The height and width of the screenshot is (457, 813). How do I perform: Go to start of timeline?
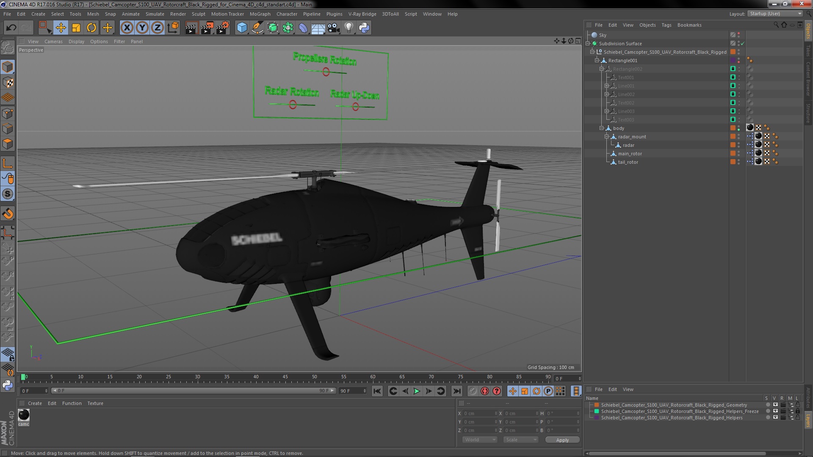[x=377, y=391]
